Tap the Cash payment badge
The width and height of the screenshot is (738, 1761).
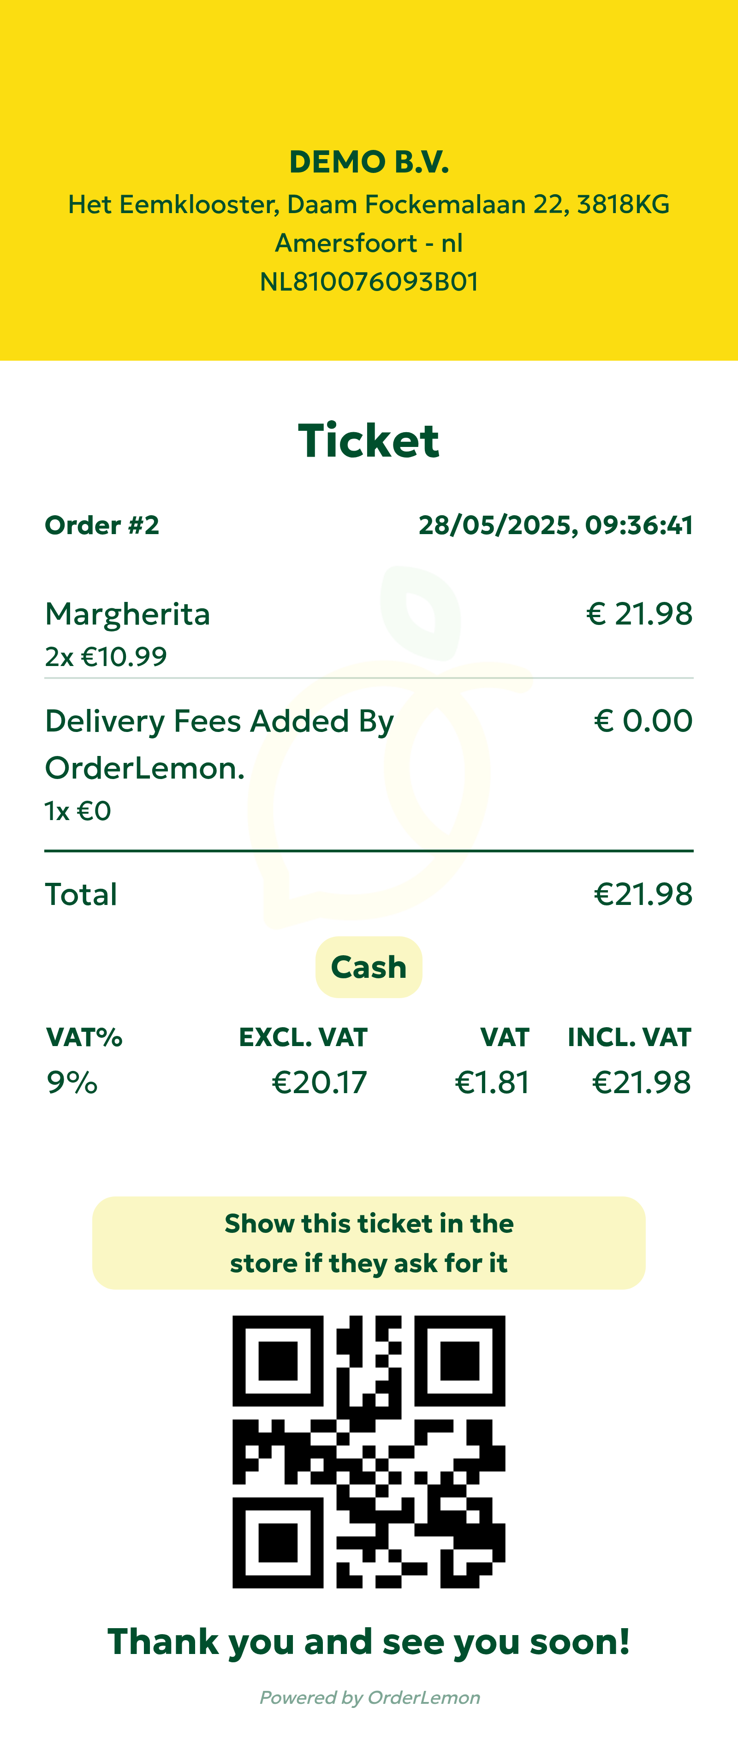pyautogui.click(x=369, y=967)
